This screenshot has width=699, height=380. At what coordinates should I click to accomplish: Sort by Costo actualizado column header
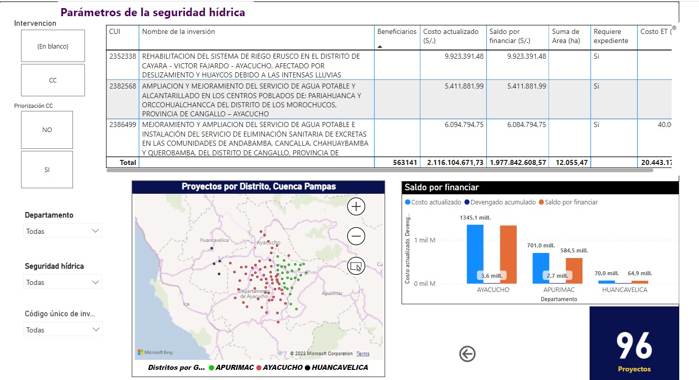pyautogui.click(x=450, y=36)
